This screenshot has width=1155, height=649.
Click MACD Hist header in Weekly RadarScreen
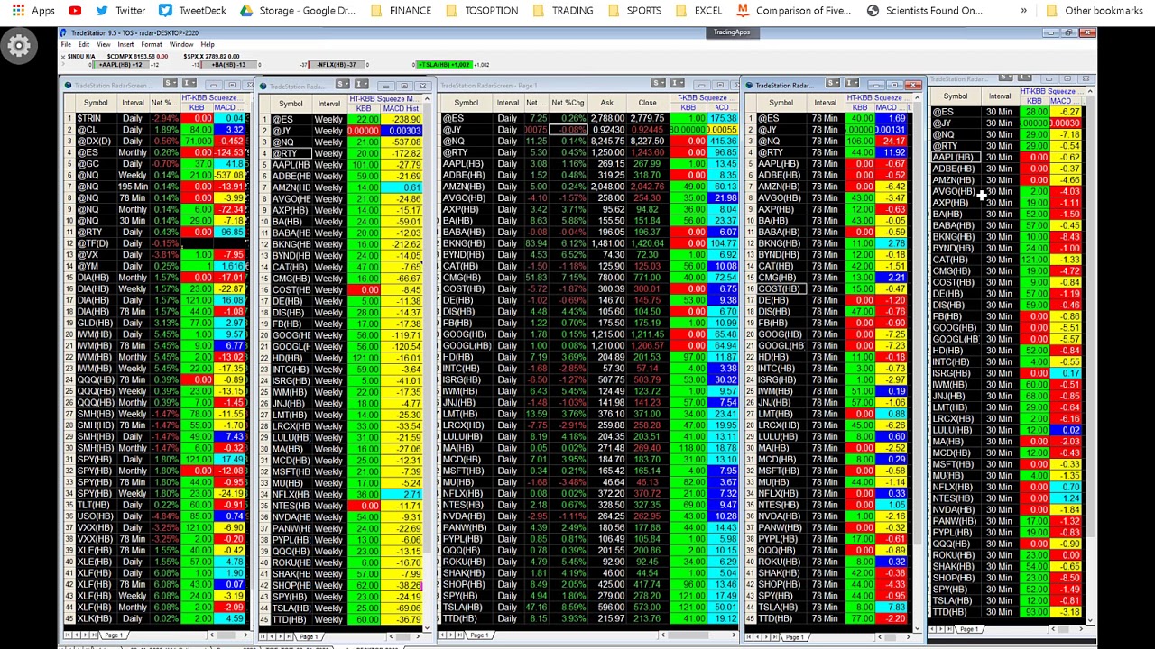(401, 109)
